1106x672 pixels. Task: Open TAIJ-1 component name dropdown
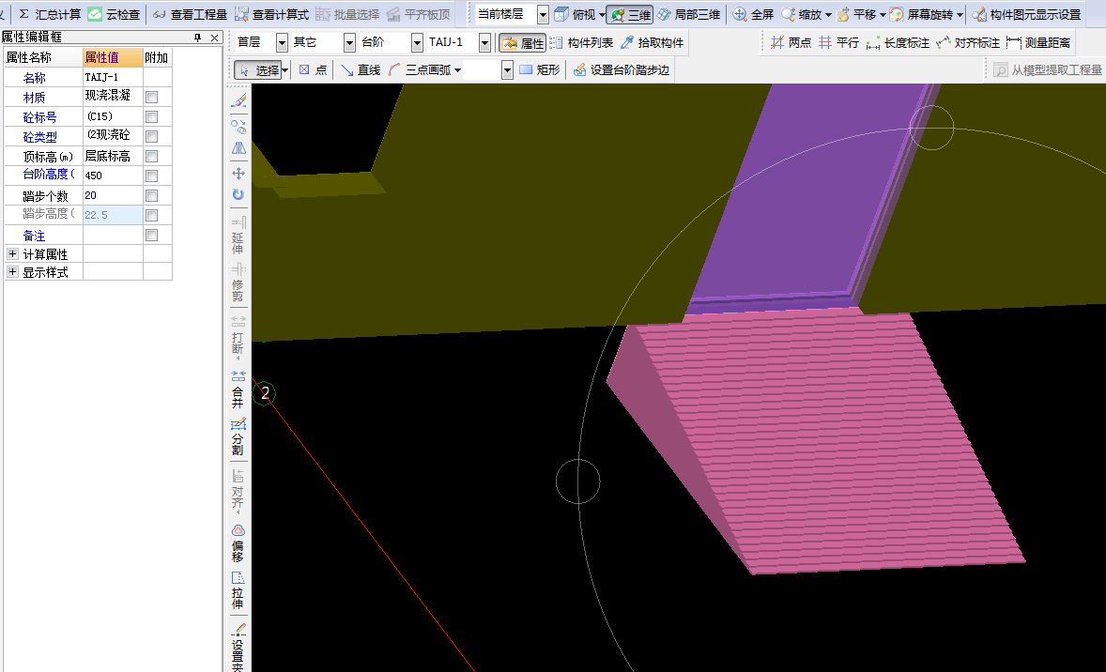coord(484,43)
